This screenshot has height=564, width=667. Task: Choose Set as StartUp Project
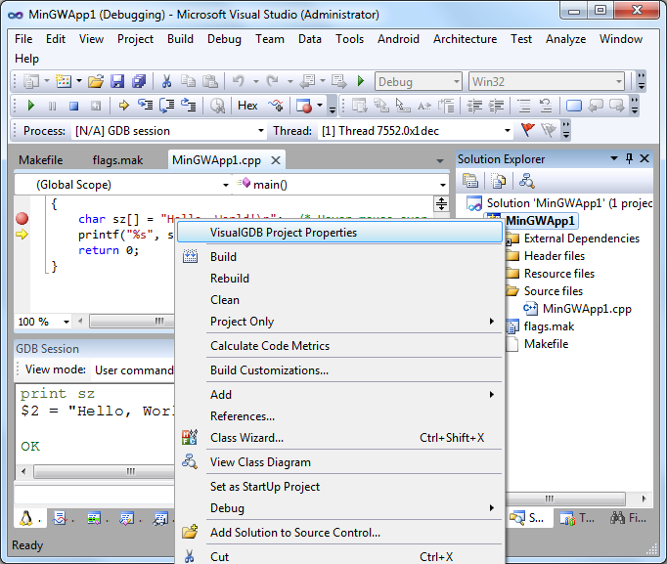tap(339, 487)
